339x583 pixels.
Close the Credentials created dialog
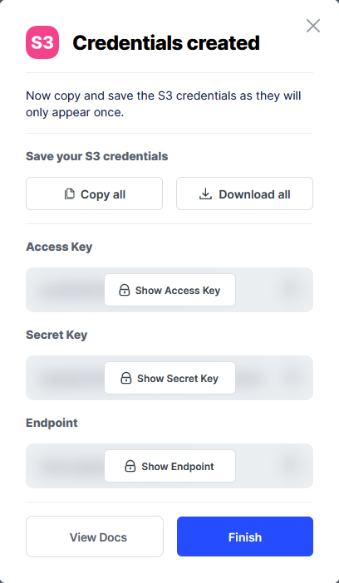coord(313,26)
